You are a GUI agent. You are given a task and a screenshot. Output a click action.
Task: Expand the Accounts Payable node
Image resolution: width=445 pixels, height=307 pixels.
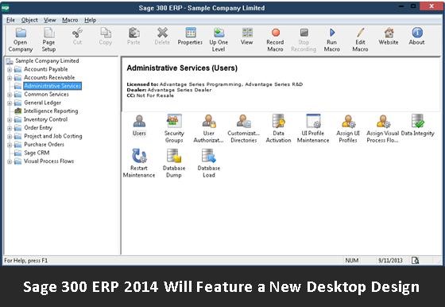10,69
